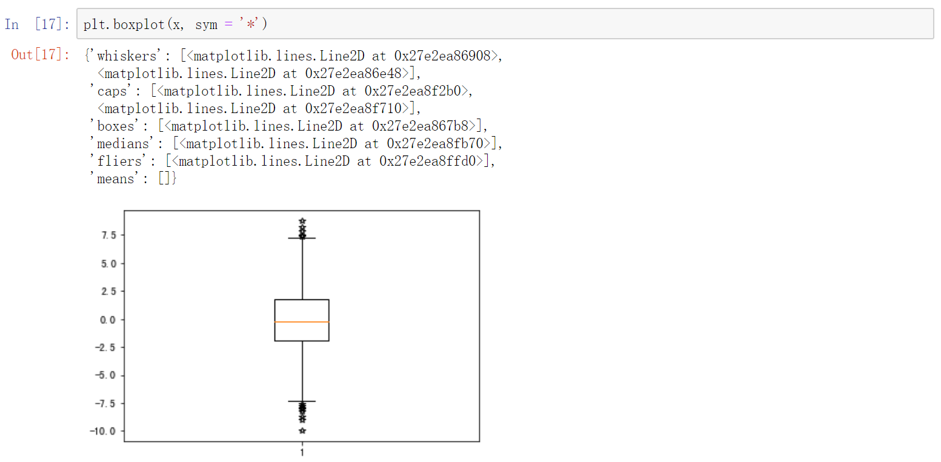Click the Out[17] output label

point(39,54)
